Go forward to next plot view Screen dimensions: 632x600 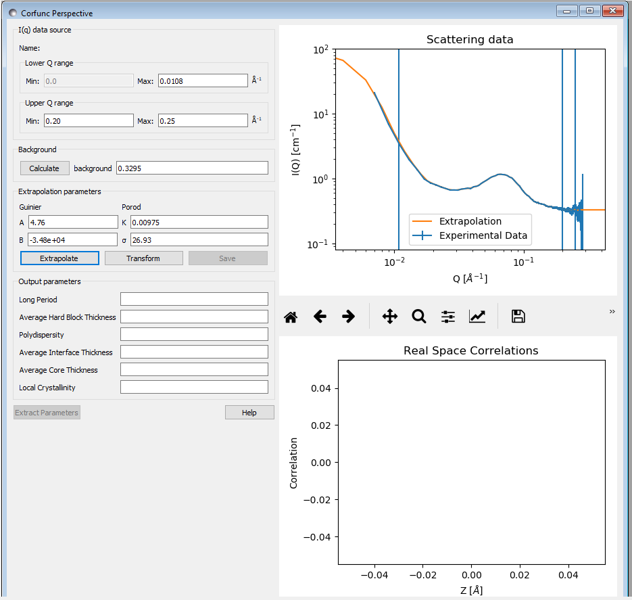[x=349, y=317]
